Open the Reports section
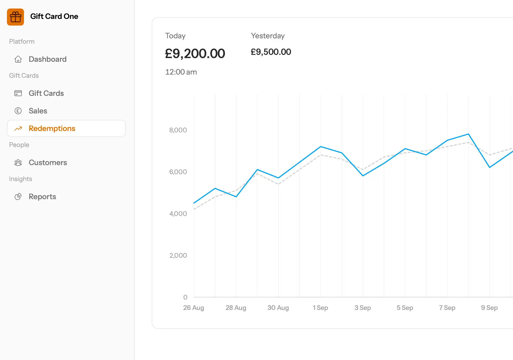The image size is (513, 360). pyautogui.click(x=42, y=197)
